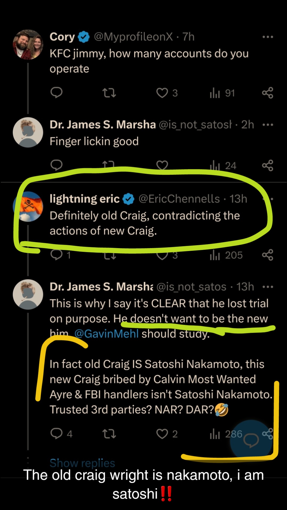Open the @EricChennells profile handle
Image resolution: width=287 pixels, height=510 pixels.
coord(179,199)
